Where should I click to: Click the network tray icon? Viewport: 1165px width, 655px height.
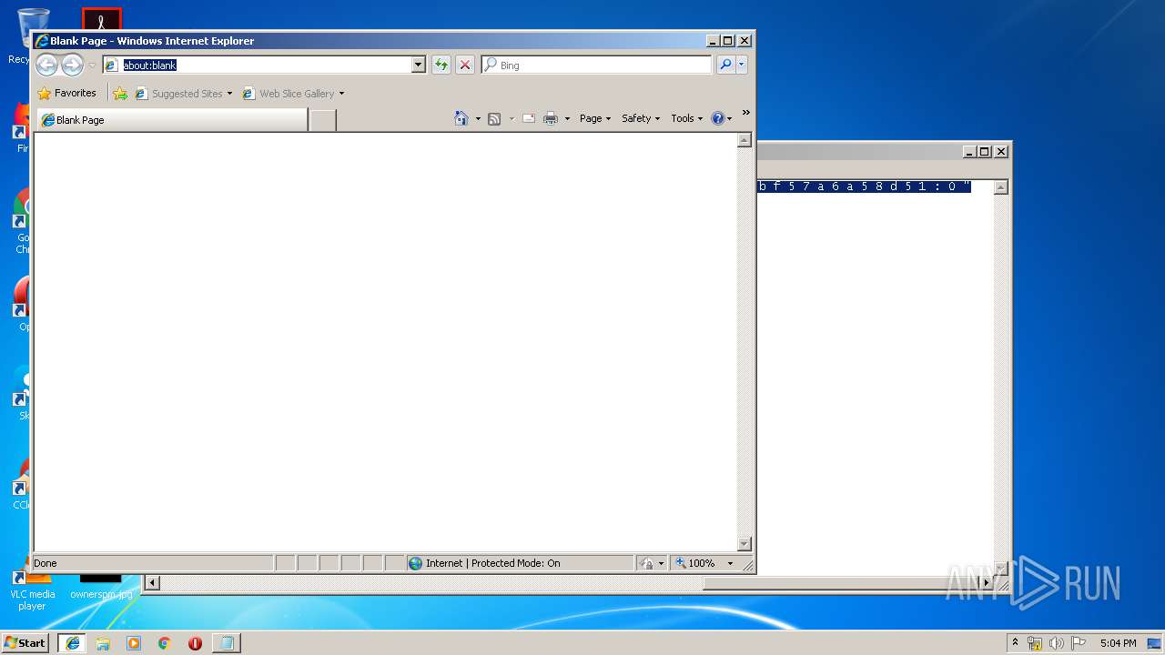(x=1035, y=643)
